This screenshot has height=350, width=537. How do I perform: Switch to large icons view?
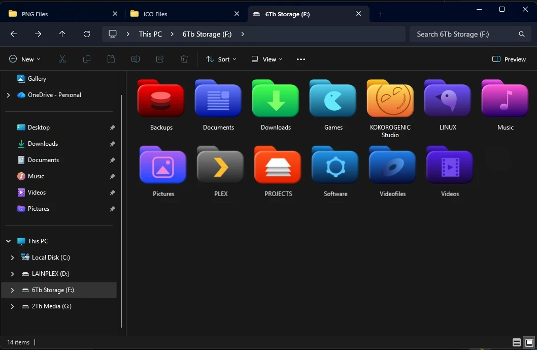pyautogui.click(x=529, y=342)
